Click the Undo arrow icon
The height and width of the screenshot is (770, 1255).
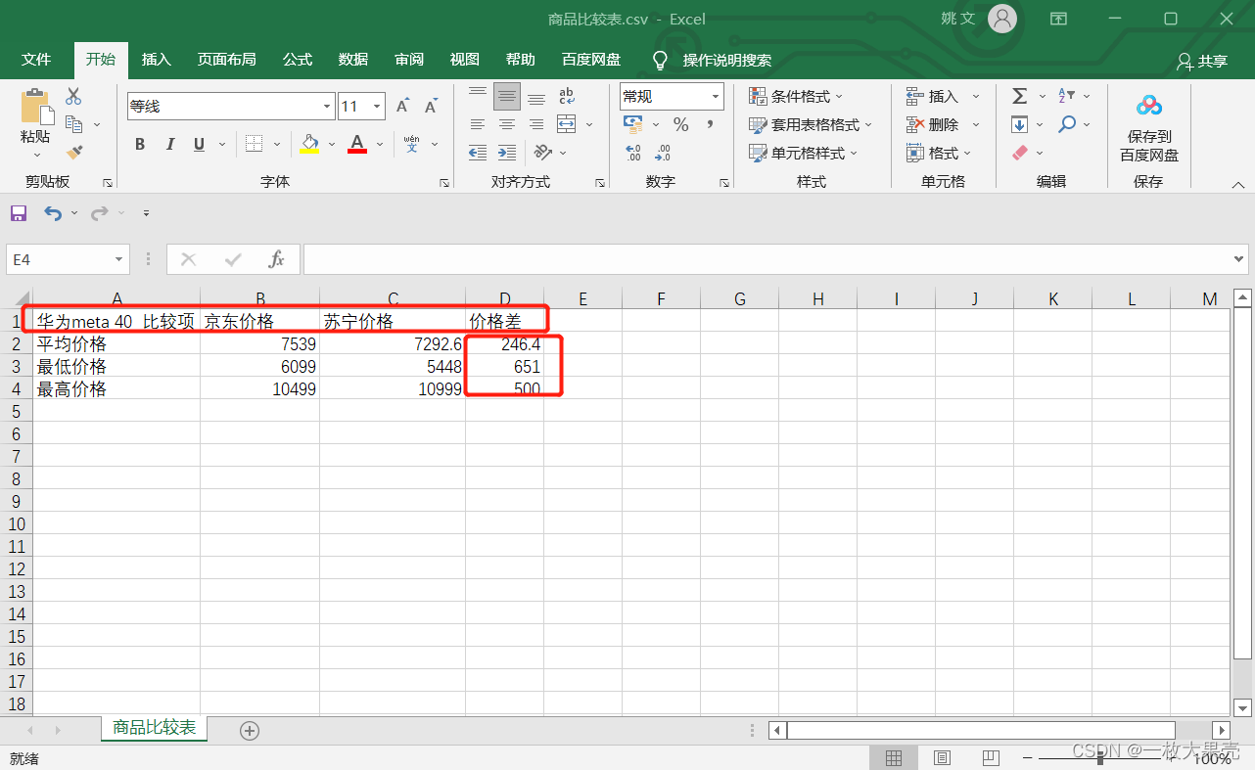pyautogui.click(x=52, y=213)
